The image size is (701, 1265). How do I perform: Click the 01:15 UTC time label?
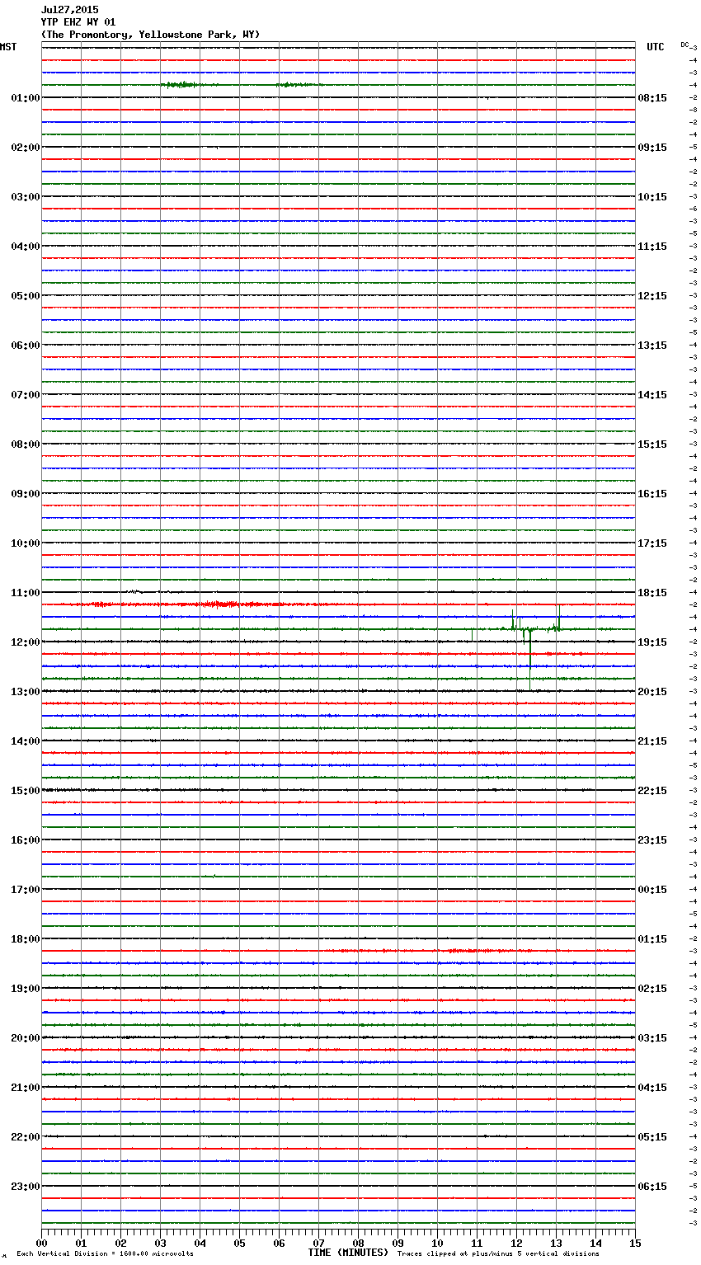point(652,939)
